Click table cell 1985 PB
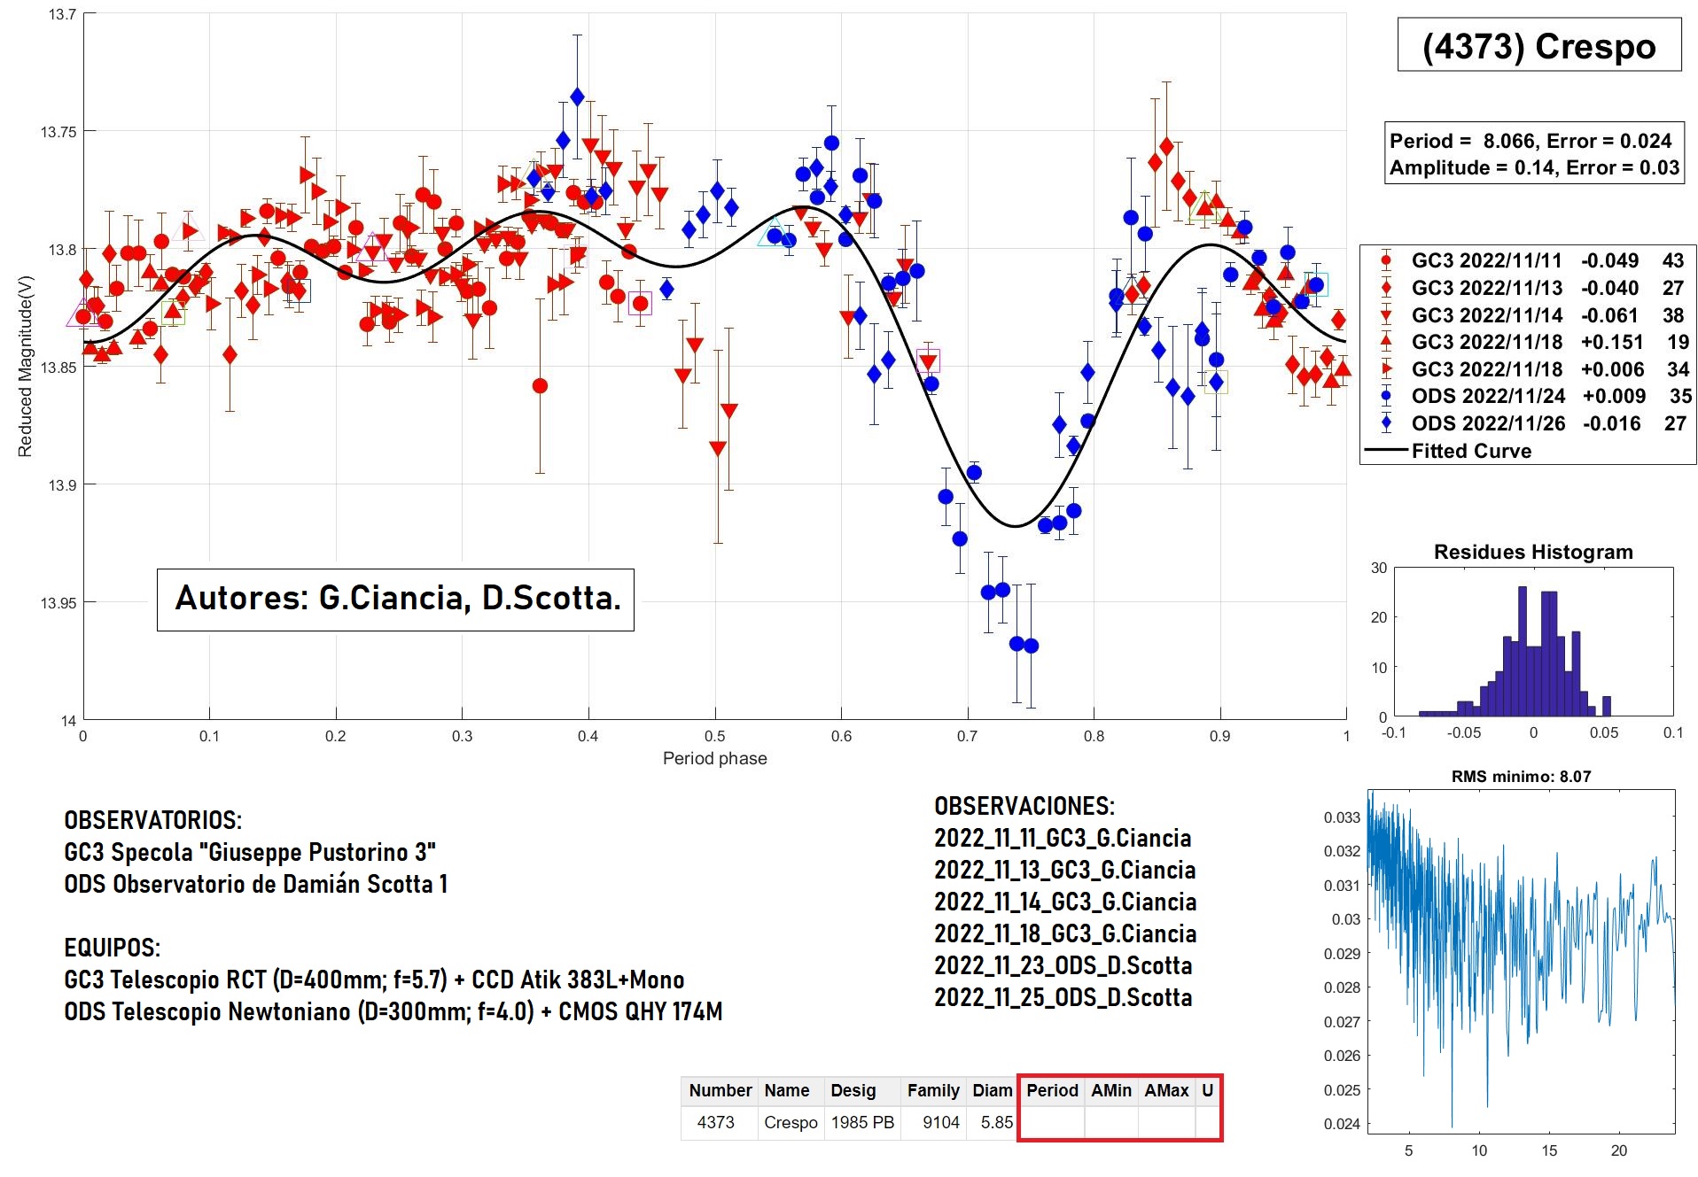 click(862, 1123)
